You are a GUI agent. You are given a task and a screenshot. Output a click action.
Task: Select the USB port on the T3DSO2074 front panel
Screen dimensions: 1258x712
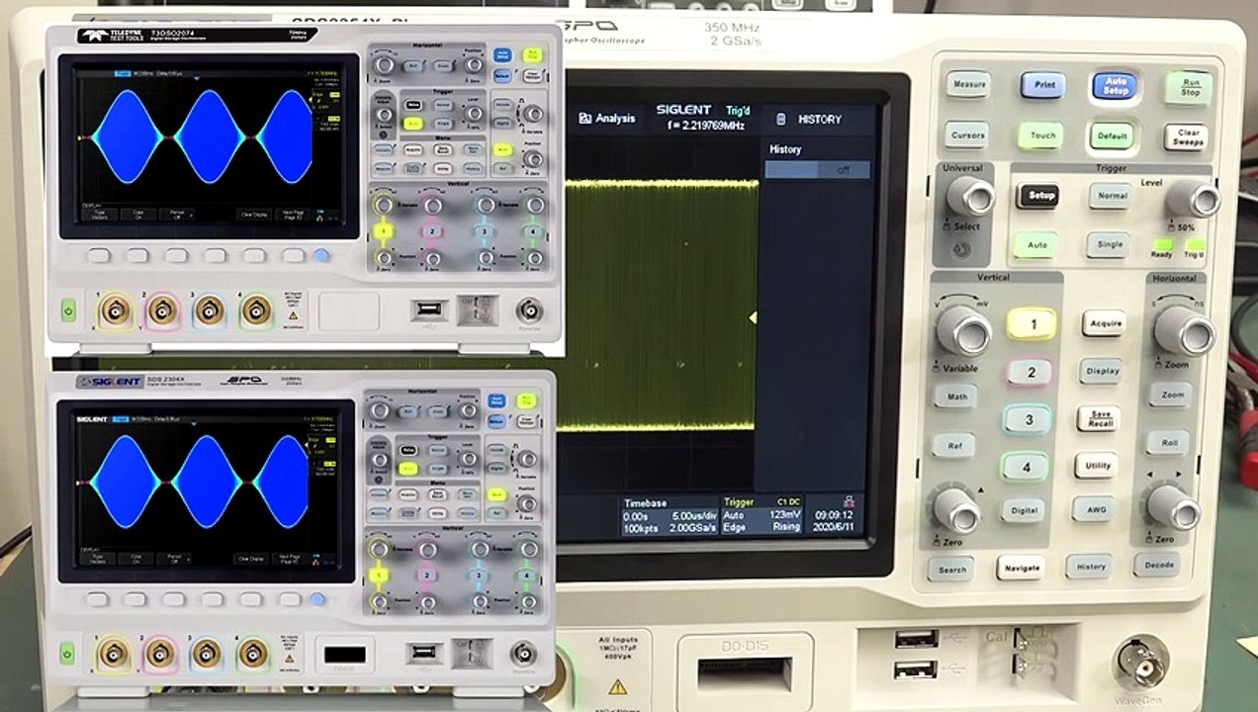click(427, 311)
